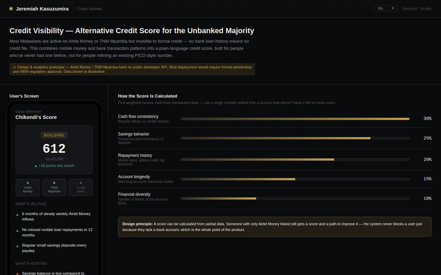
Task: Click 'Regular inflows vs. erratic income' subtitle
Action: click(143, 121)
